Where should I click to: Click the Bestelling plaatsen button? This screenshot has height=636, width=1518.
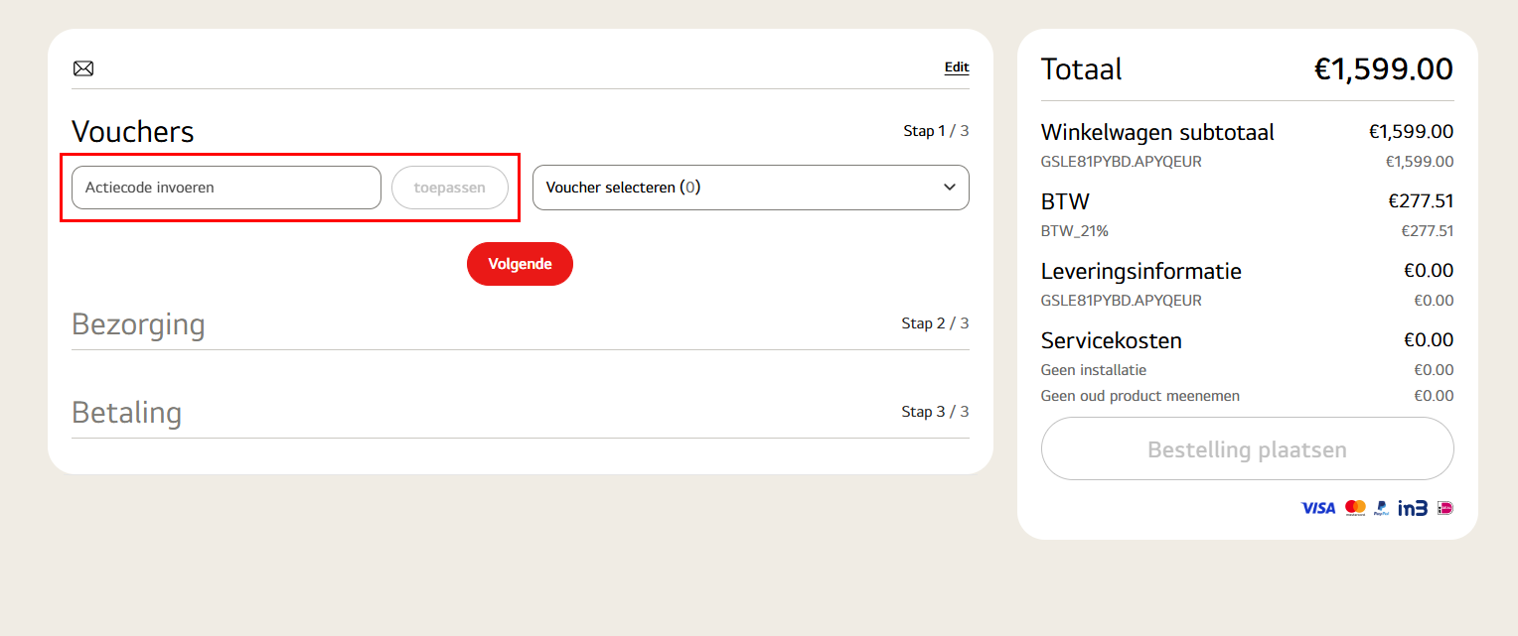pyautogui.click(x=1247, y=449)
